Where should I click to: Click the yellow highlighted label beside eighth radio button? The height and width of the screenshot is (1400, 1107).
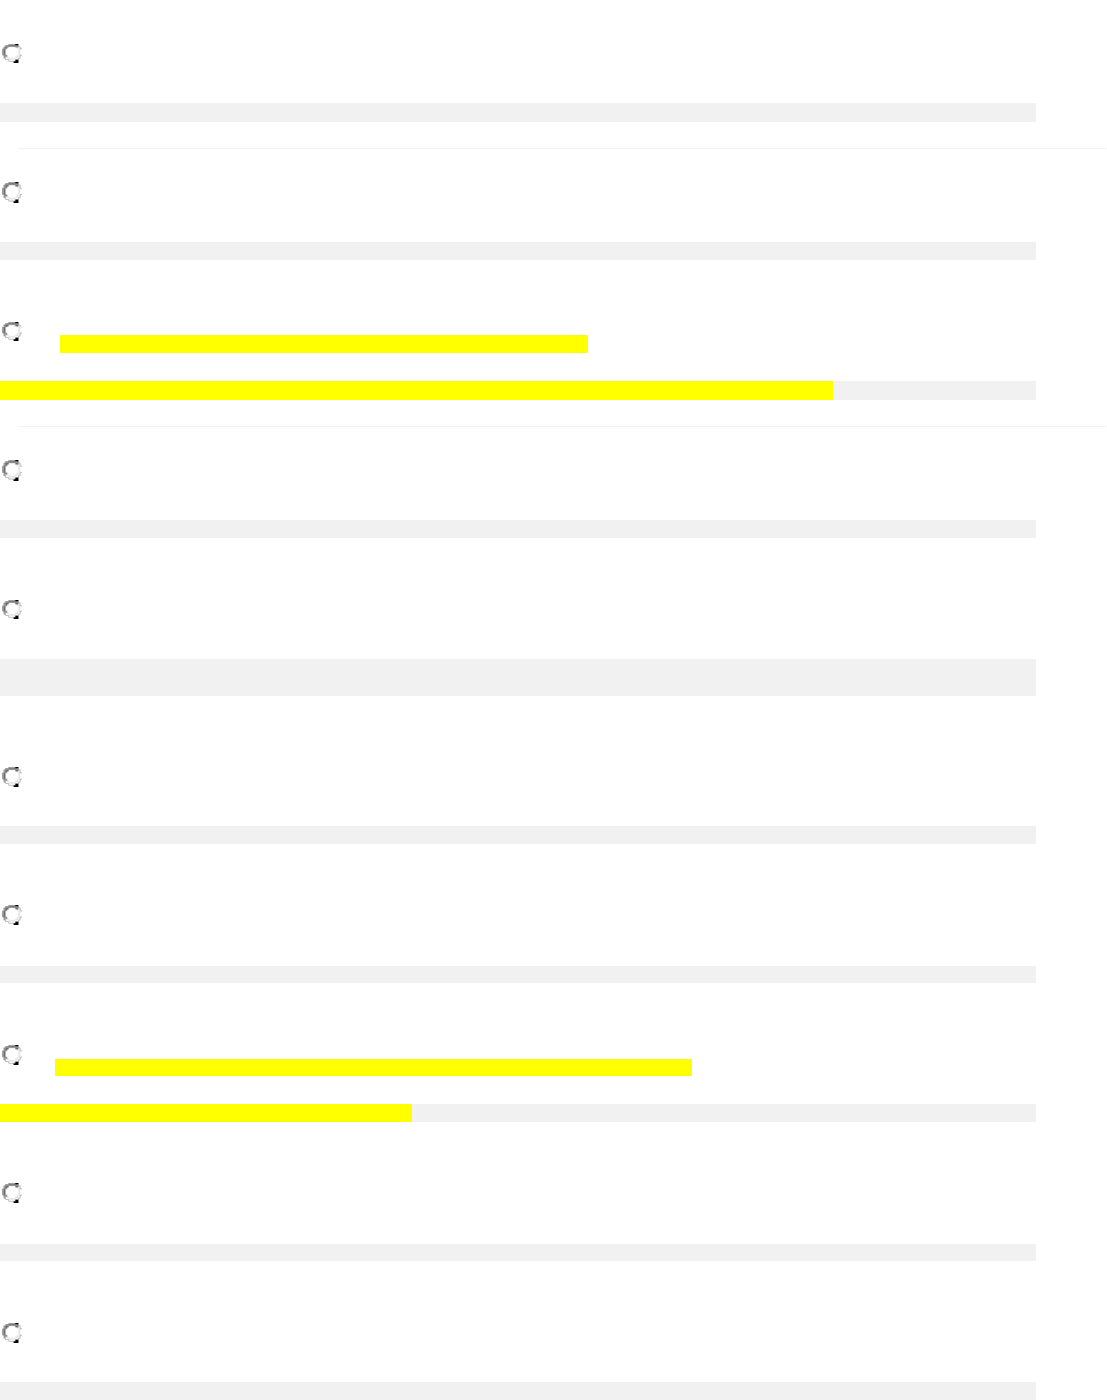click(373, 1067)
